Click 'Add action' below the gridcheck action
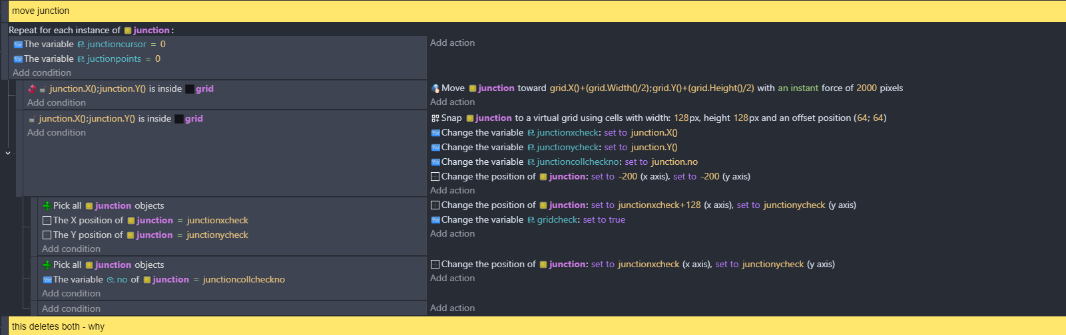Viewport: 1066px width, 335px height. click(452, 234)
